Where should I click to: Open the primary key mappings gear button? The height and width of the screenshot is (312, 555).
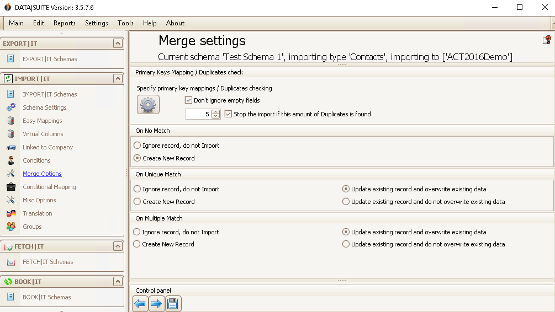point(148,105)
